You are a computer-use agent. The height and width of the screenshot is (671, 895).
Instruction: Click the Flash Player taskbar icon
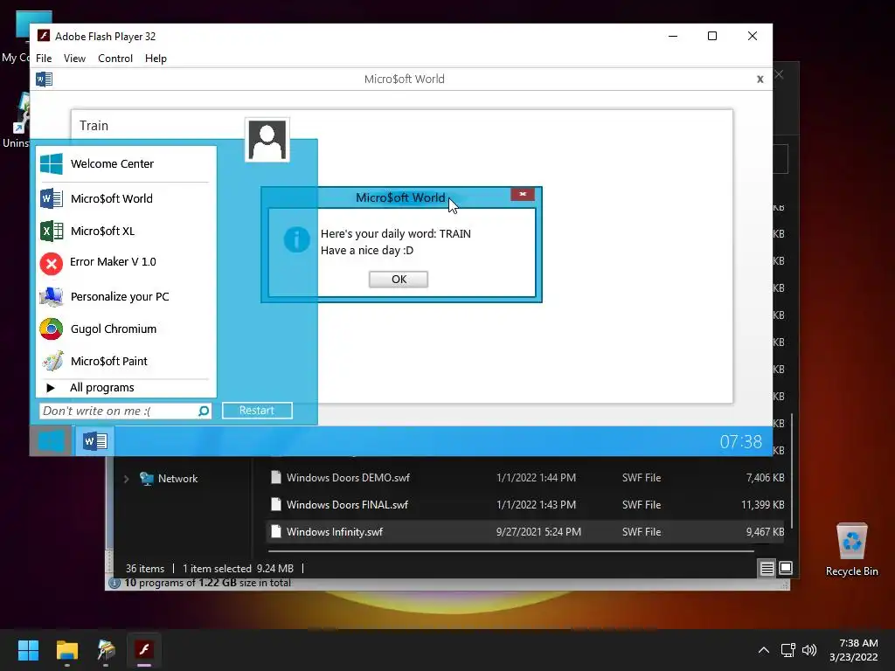(144, 650)
